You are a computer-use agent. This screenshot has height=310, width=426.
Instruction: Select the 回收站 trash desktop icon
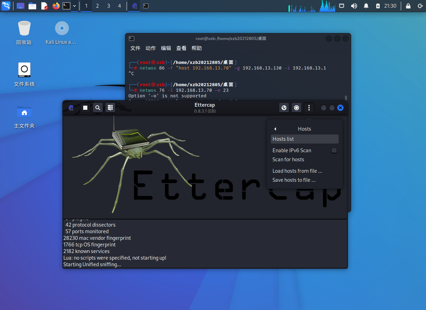[24, 33]
